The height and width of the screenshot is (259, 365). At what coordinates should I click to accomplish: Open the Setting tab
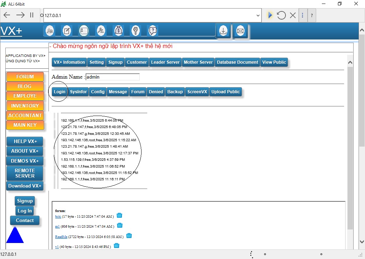pos(97,62)
